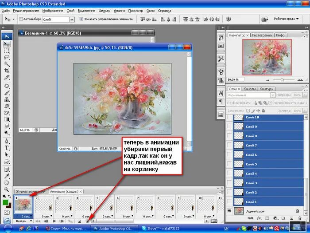The width and height of the screenshot is (310, 233).
Task: Select the Rectangular Marquee tool
Action: click(7, 51)
